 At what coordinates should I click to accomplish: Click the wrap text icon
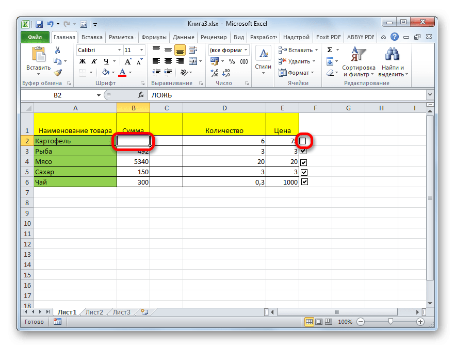[x=193, y=50]
